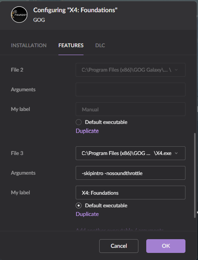
Task: Click Duplicate link under File 3
Action: pyautogui.click(x=87, y=214)
